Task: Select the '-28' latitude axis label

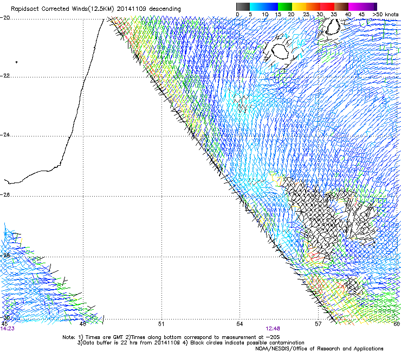Action: click(x=5, y=256)
